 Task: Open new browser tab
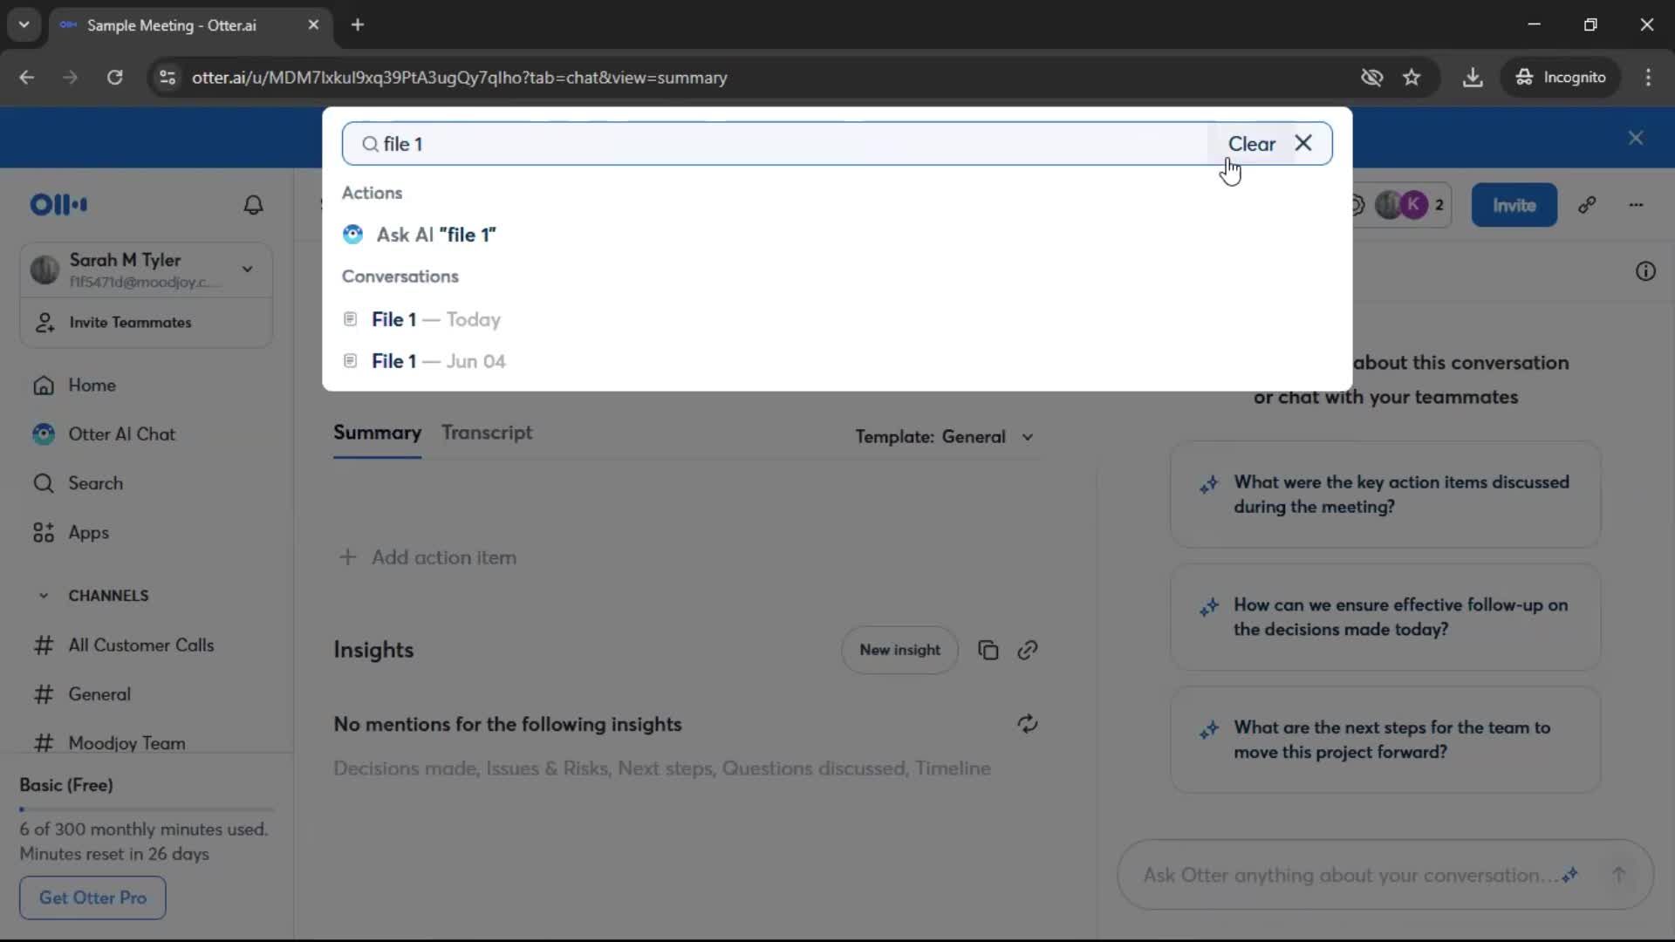(358, 25)
